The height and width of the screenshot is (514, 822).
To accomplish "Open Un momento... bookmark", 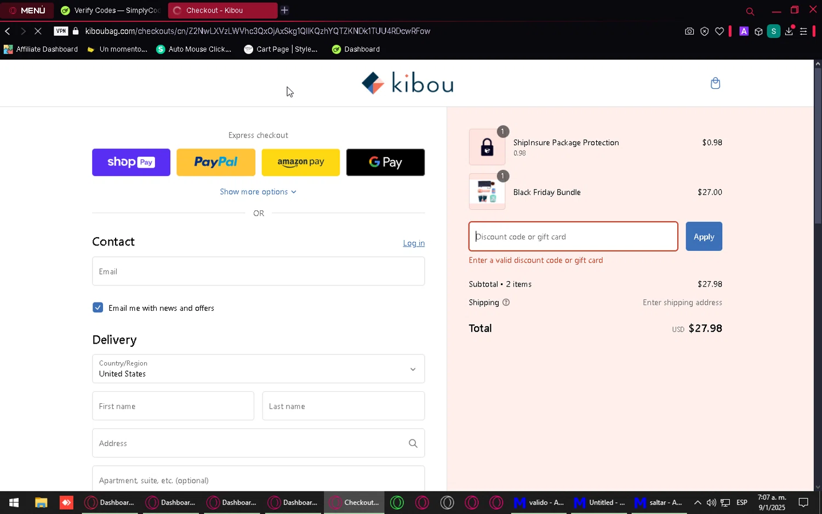I will [x=117, y=49].
